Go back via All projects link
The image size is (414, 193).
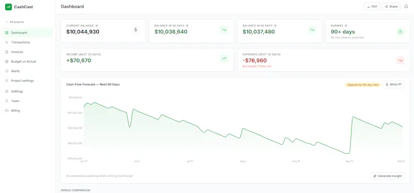pyautogui.click(x=15, y=22)
